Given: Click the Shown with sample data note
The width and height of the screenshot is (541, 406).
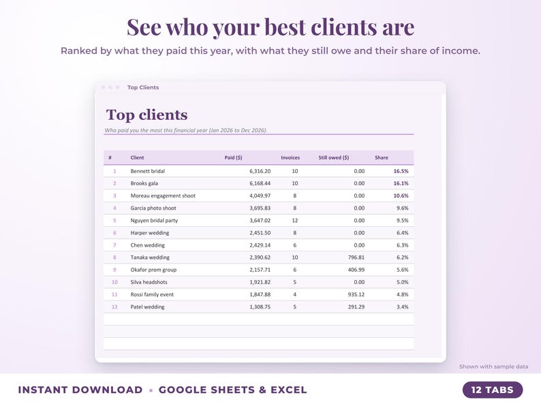Looking at the screenshot, I should coord(493,366).
